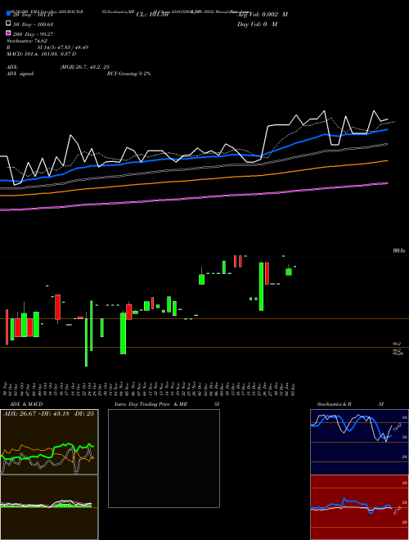Click the blue 20 Day legend swatch
Viewport: 409px width, 540px height.
coord(8,14)
